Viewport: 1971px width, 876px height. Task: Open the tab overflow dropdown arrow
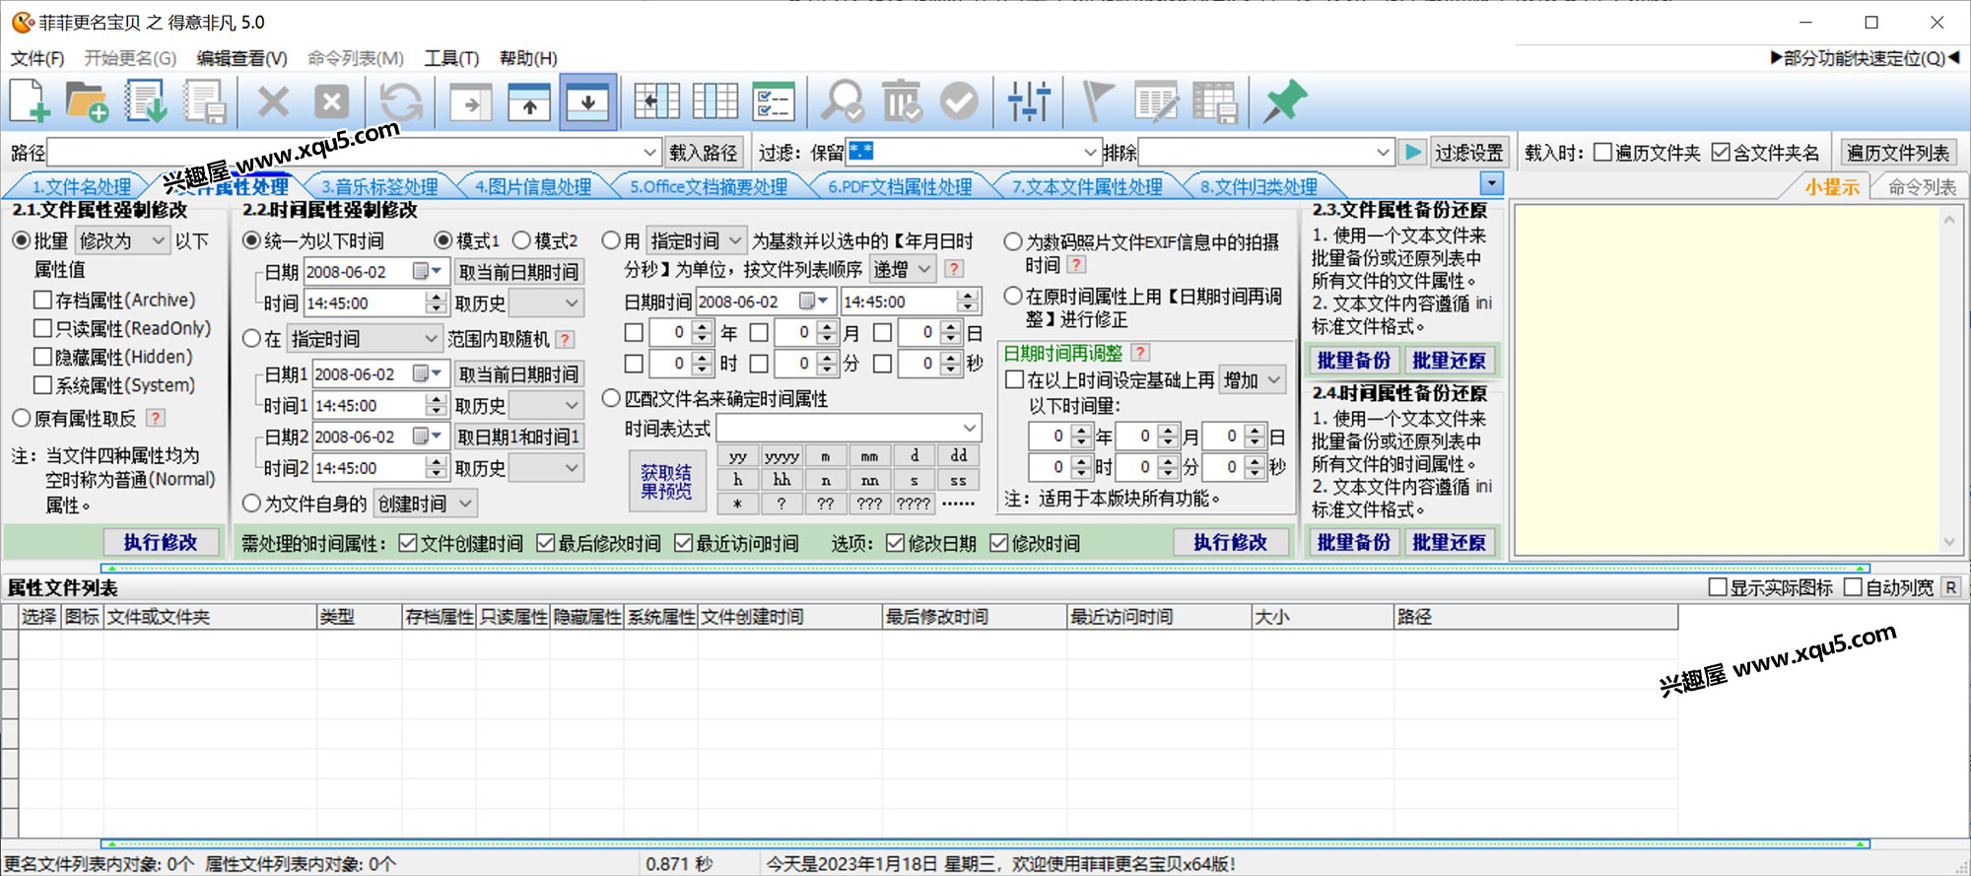click(x=1491, y=183)
